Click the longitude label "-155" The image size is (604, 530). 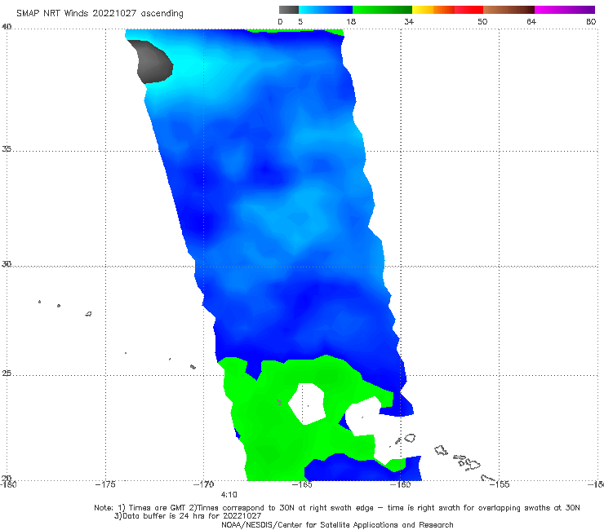[x=500, y=484]
